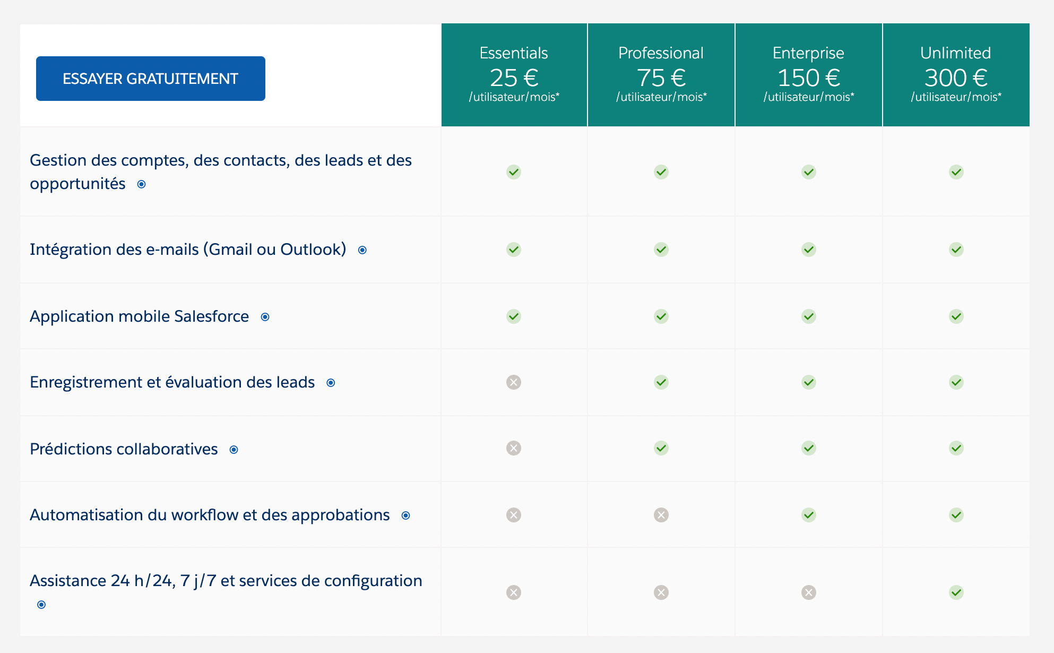Image resolution: width=1054 pixels, height=653 pixels.
Task: Click Unlimited checkmark for Application mobile Salesforce
Action: click(x=956, y=316)
